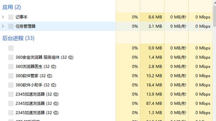216x121 pixels.
Task: Click the 1.3 MB memory cell
Action: 152,113
